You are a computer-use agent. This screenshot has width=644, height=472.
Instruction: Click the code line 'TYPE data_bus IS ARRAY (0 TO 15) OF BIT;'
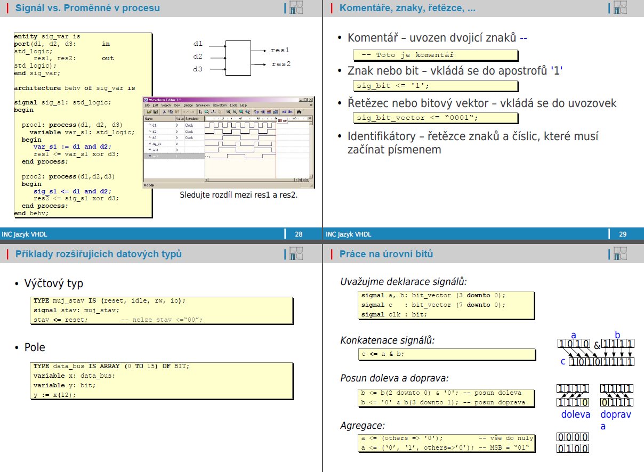pyautogui.click(x=111, y=367)
